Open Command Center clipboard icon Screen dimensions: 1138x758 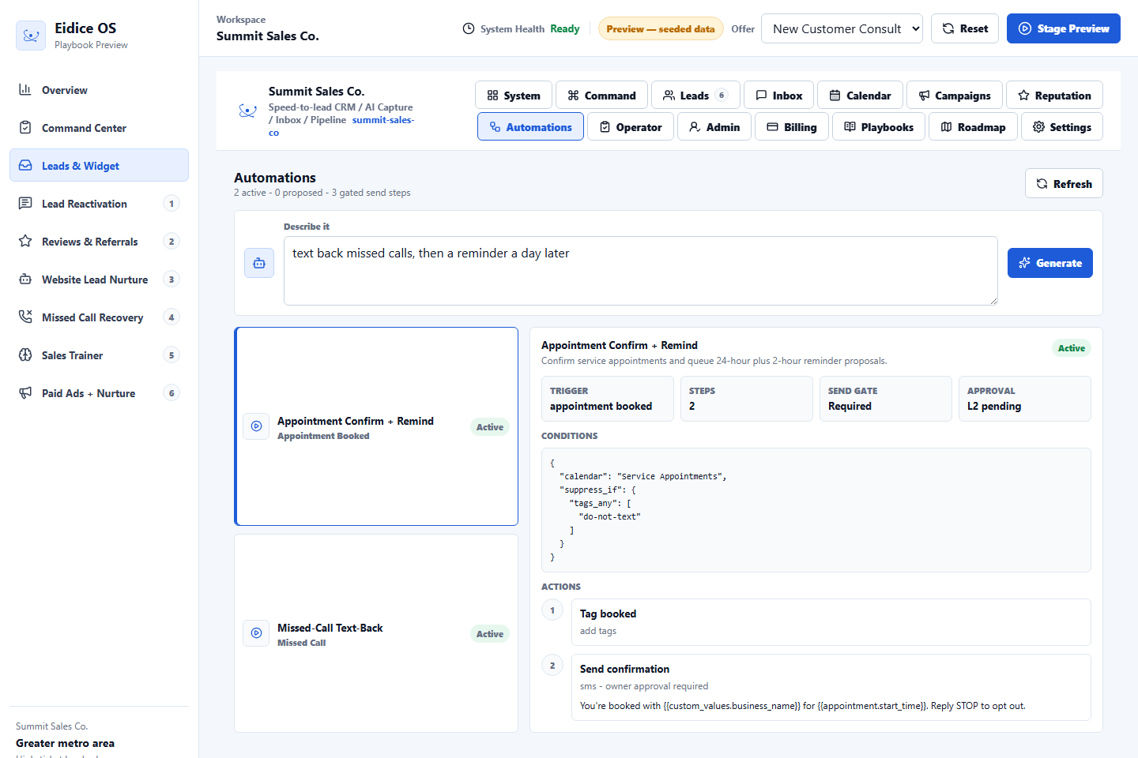click(x=25, y=128)
